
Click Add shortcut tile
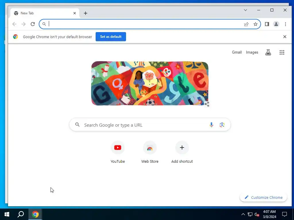(182, 152)
